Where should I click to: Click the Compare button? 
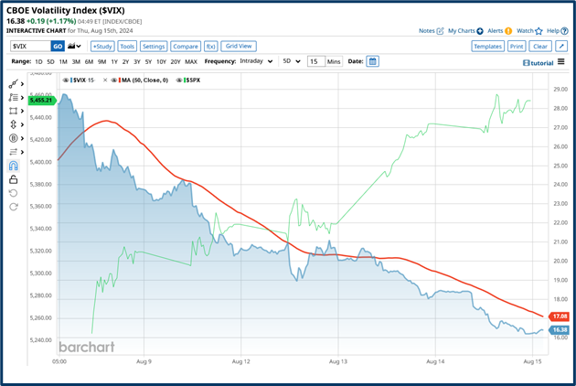pos(186,47)
